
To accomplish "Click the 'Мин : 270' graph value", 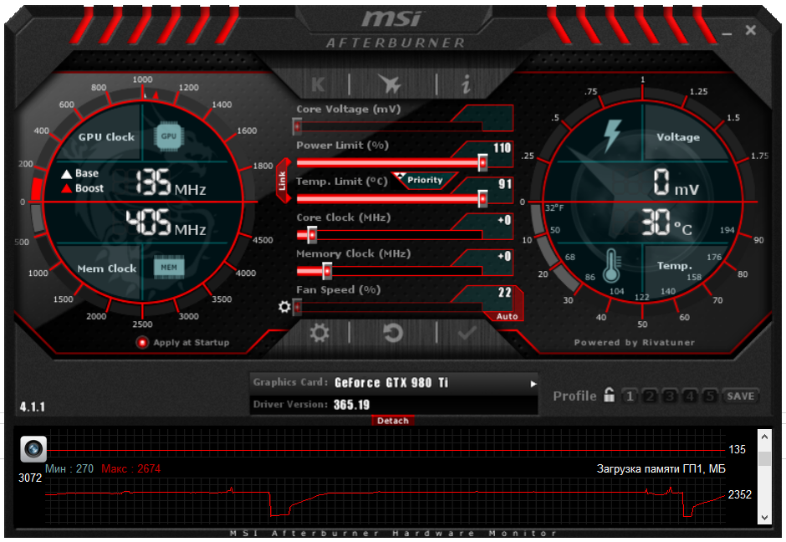I will click(x=69, y=468).
